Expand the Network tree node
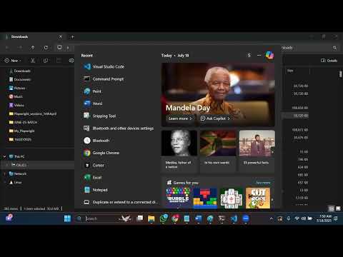 click(x=4, y=173)
